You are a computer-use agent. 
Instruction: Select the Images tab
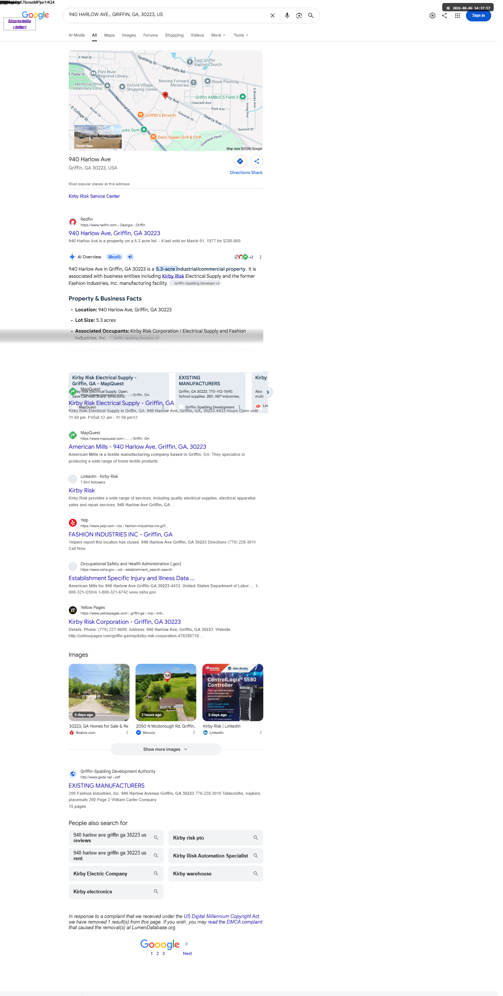click(x=129, y=35)
